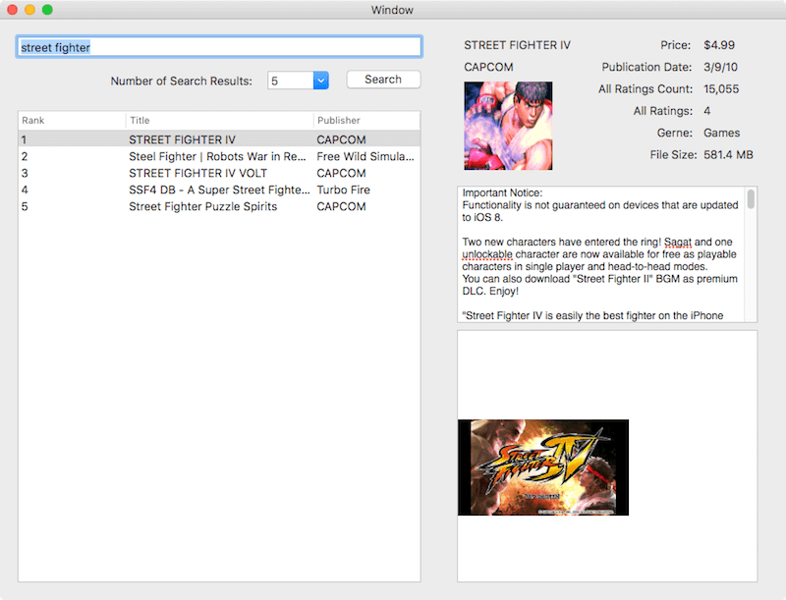Click the 3/9/10 publication date value
Viewport: 786px width, 600px height.
(x=720, y=67)
